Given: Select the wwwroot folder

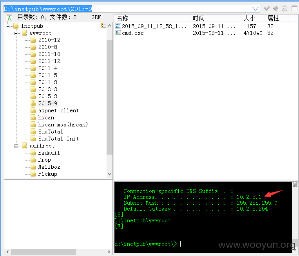Looking at the screenshot, I should click(x=40, y=33).
